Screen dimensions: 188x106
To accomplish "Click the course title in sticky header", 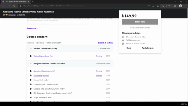I will click(28, 12).
